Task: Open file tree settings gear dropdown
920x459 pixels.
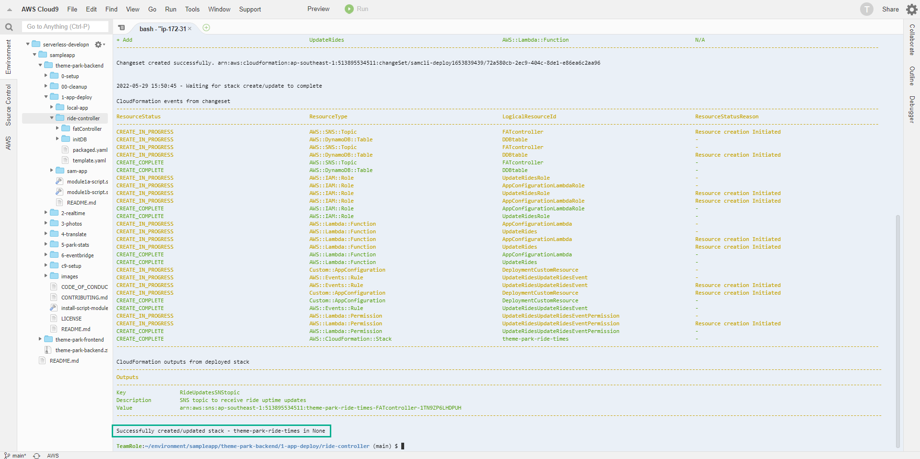Action: click(x=99, y=45)
